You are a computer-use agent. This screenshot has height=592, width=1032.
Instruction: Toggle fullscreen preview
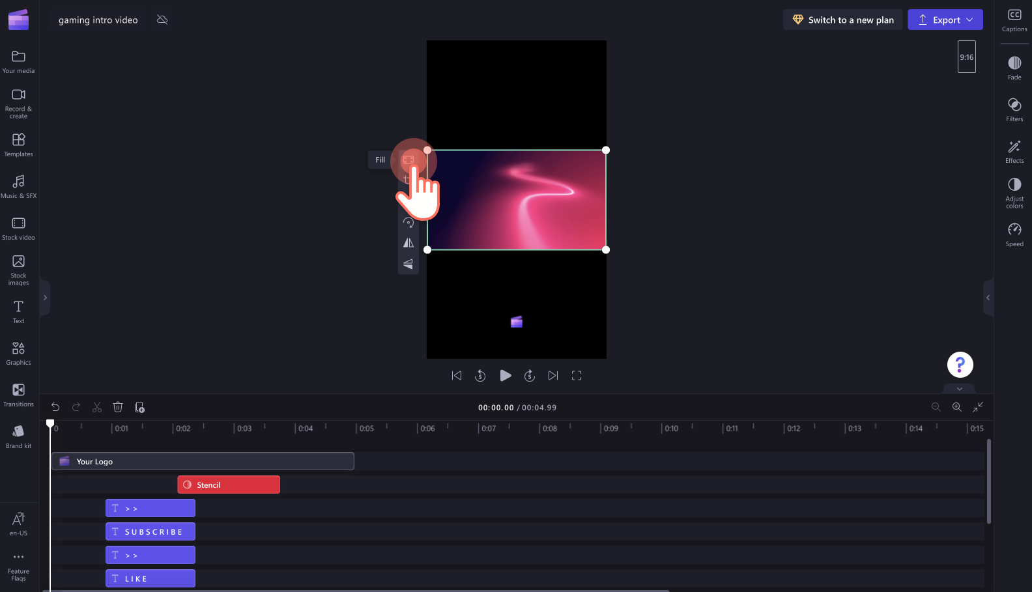pos(577,376)
